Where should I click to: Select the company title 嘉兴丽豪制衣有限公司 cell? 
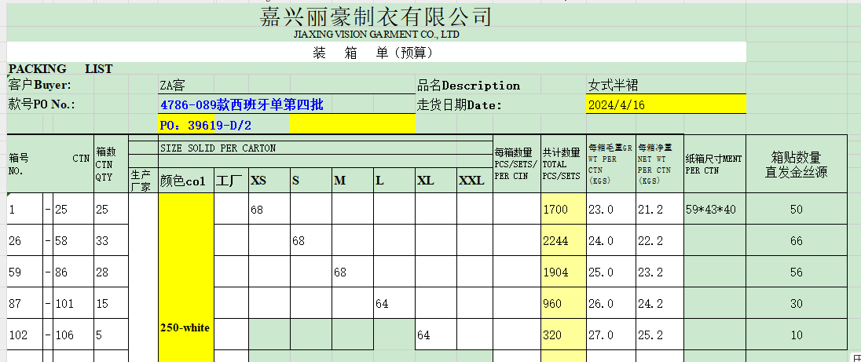coord(376,16)
